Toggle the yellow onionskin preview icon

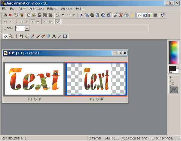[132, 15]
